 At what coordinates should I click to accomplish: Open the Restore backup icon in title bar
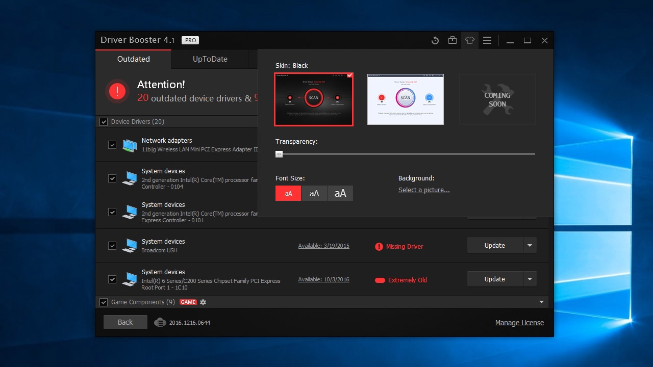click(x=435, y=40)
